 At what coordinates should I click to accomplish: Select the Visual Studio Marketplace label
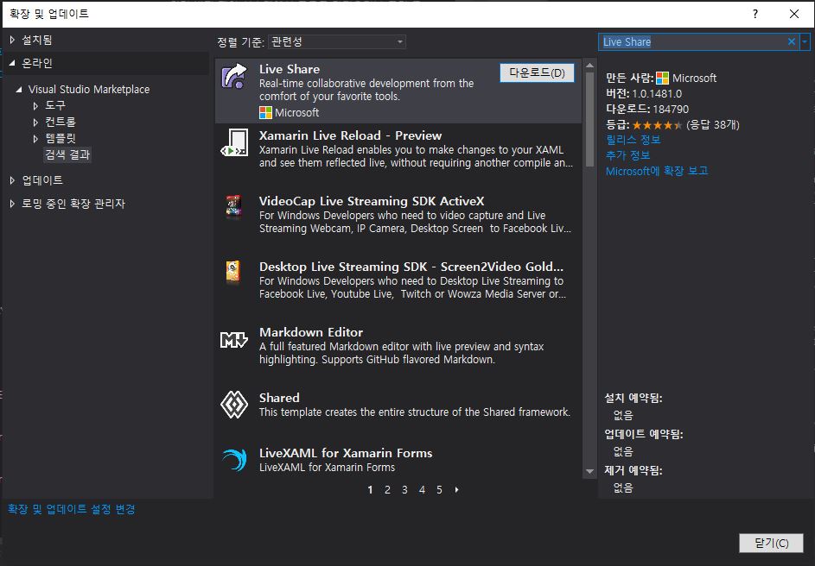(89, 89)
